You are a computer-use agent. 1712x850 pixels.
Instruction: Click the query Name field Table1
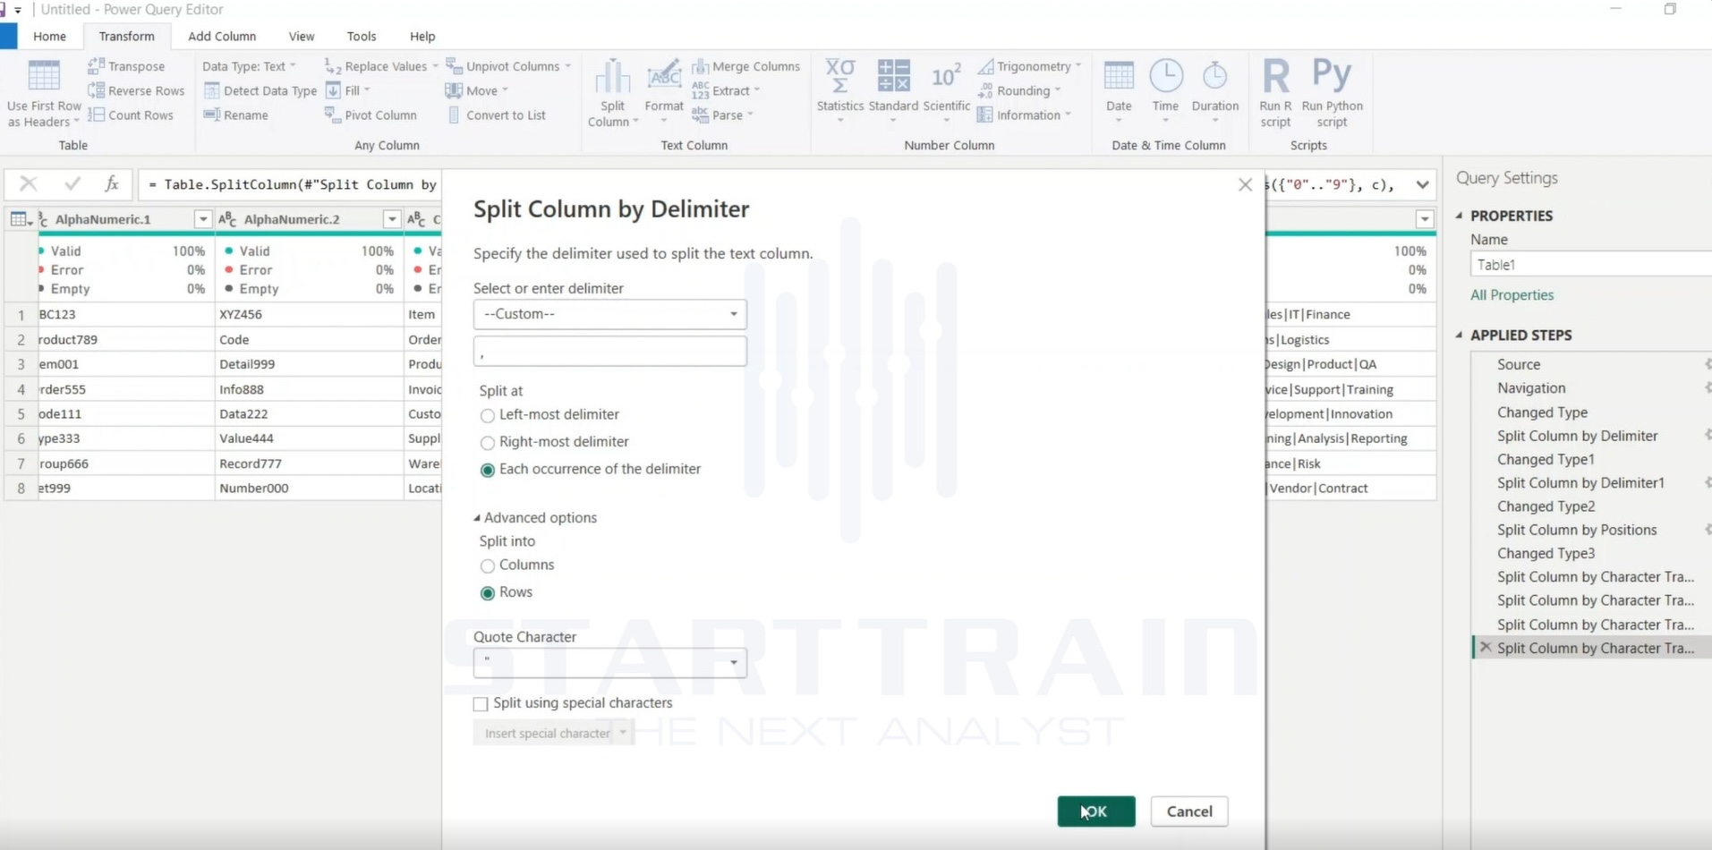coord(1590,265)
